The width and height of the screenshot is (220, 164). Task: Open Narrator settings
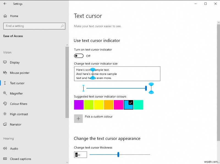coord(16,124)
